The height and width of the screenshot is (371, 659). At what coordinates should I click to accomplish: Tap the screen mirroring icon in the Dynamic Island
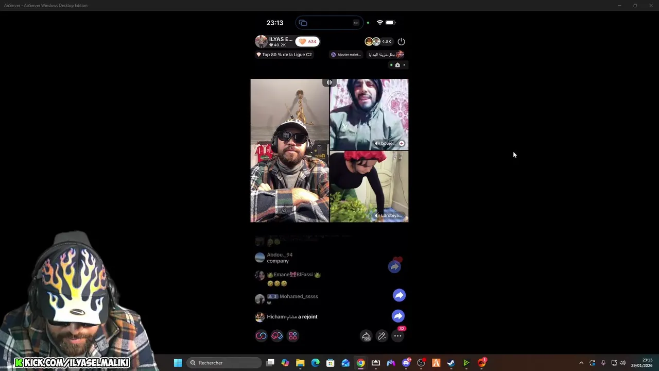pyautogui.click(x=303, y=23)
